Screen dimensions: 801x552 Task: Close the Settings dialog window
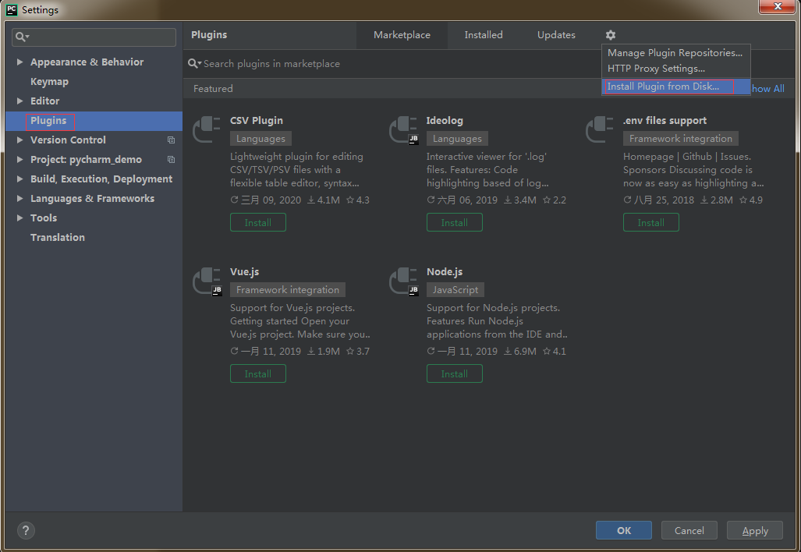click(778, 7)
